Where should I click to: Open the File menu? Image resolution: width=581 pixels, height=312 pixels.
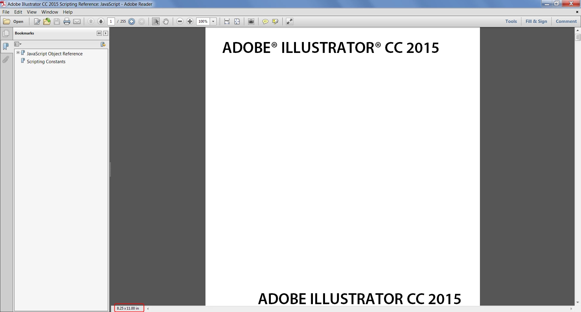6,12
